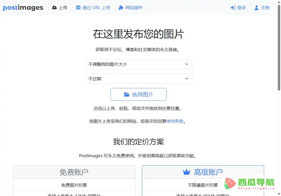
Task: Expand the 不过期 expiration dropdown
Action: (x=139, y=79)
